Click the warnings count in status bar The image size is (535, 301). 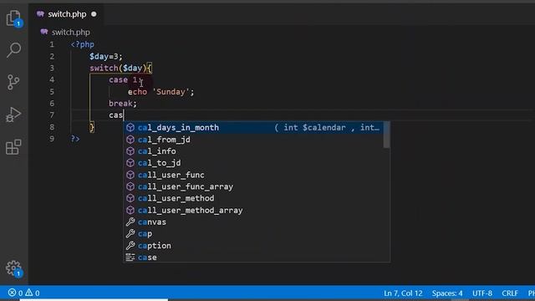(x=32, y=293)
